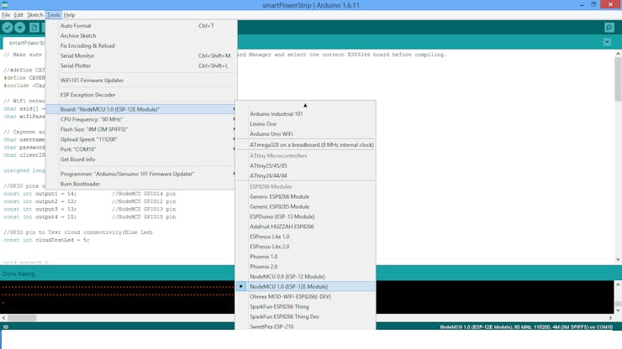This screenshot has height=349, width=622.
Task: Select SparkFun ESP8266 Thing board
Action: point(305,306)
